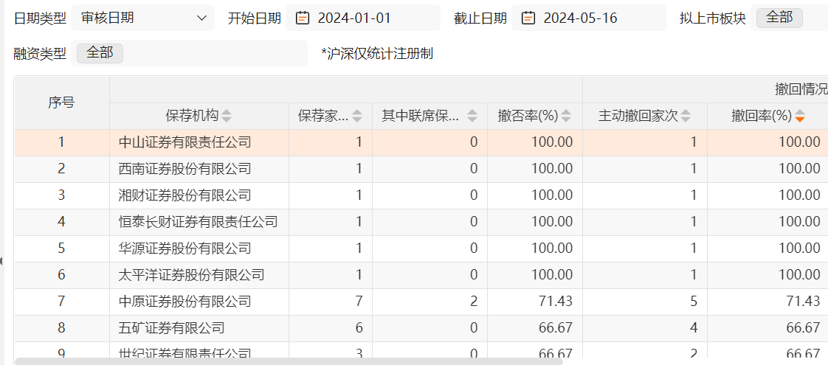Select row 湘财证券股份有限公司
The height and width of the screenshot is (365, 828).
tap(421, 195)
